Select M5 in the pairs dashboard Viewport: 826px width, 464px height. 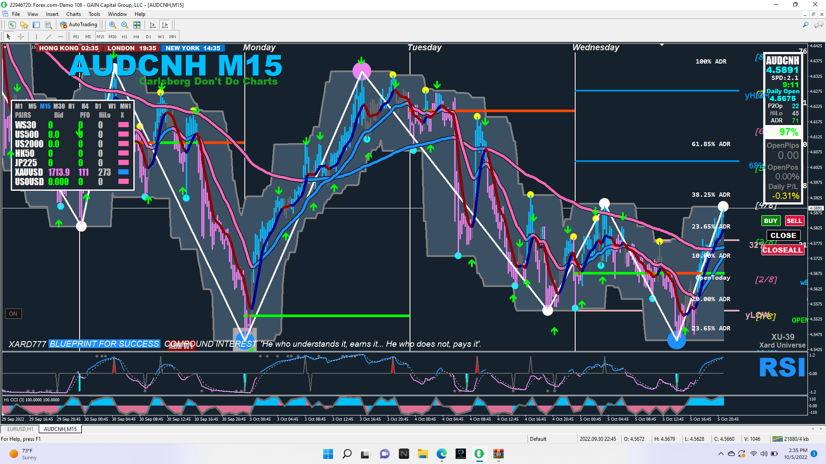(32, 106)
